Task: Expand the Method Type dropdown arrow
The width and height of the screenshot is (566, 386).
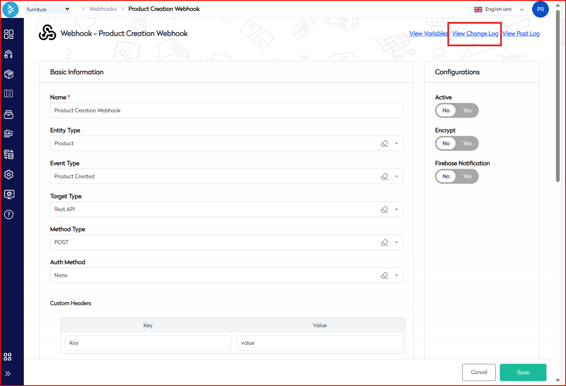Action: click(x=396, y=242)
